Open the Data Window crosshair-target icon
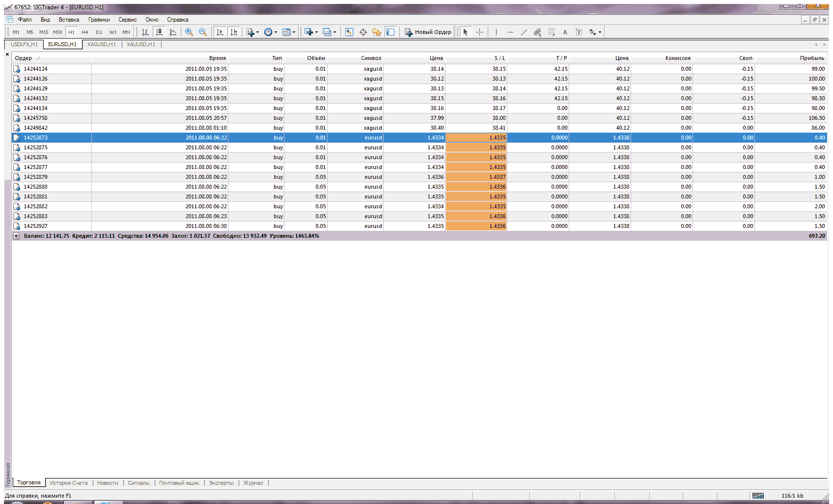Viewport: 833px width, 504px height. click(x=363, y=32)
